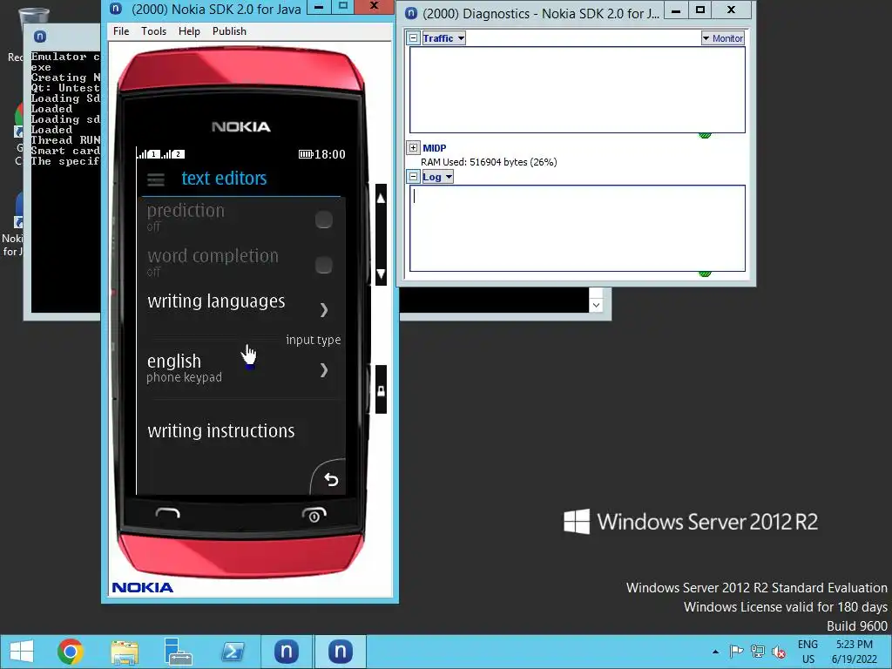The width and height of the screenshot is (892, 669).
Task: Collapse the Traffic section
Action: 414,38
